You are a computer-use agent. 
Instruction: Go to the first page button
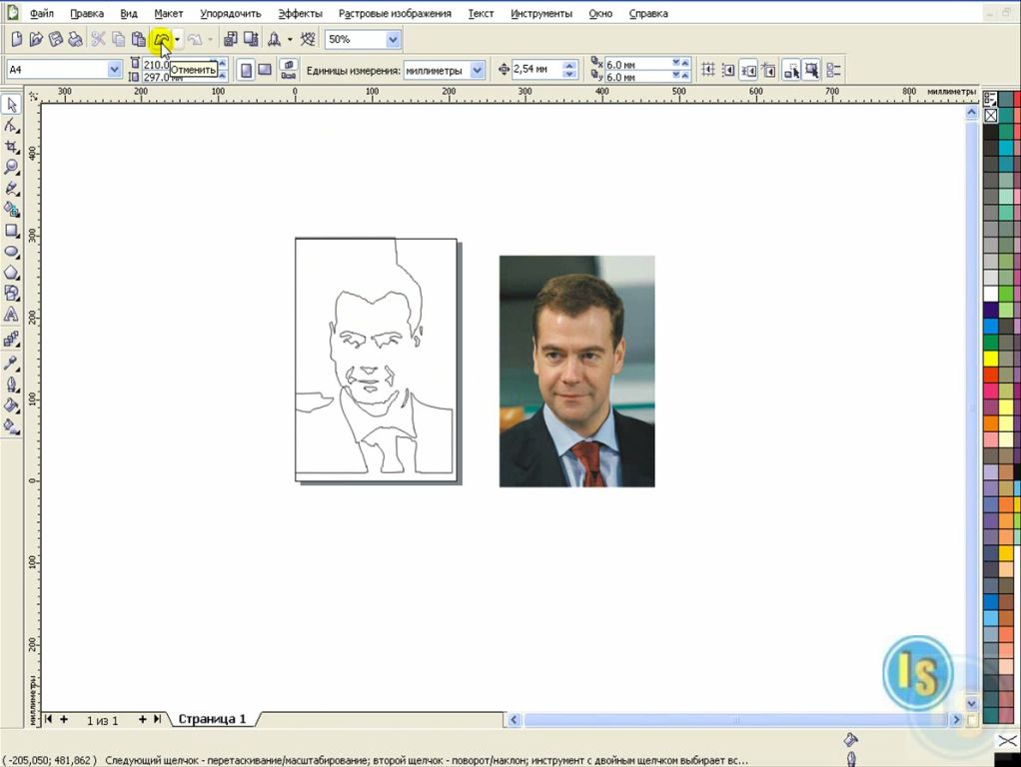point(48,719)
